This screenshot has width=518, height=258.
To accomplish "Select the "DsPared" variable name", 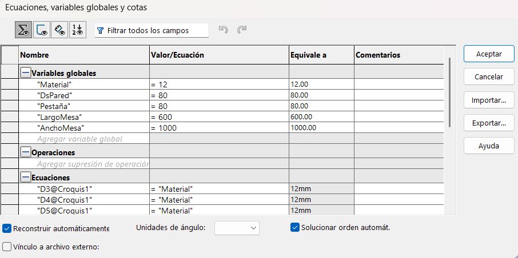I will (84, 95).
